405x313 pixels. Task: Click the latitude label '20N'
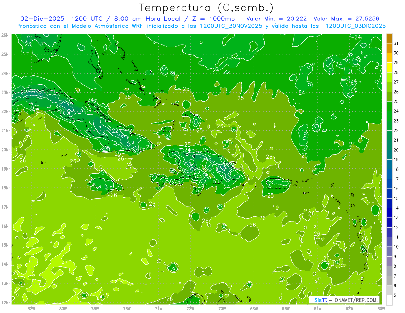[x=5, y=150]
